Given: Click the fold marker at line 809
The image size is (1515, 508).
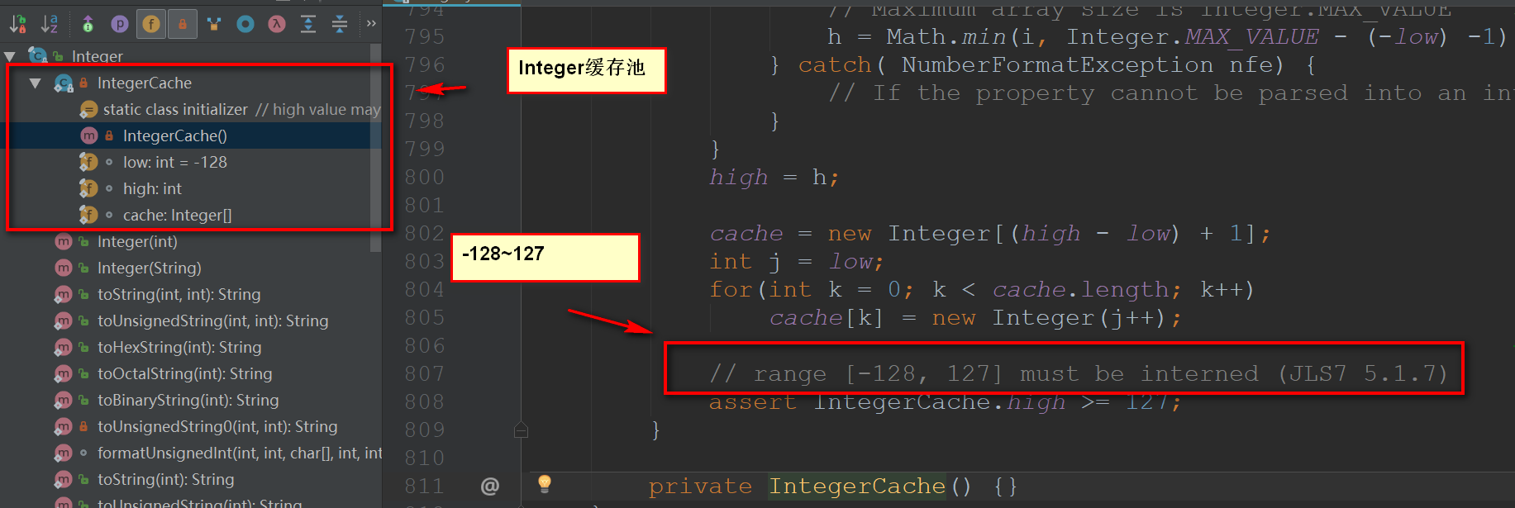Looking at the screenshot, I should click(521, 430).
